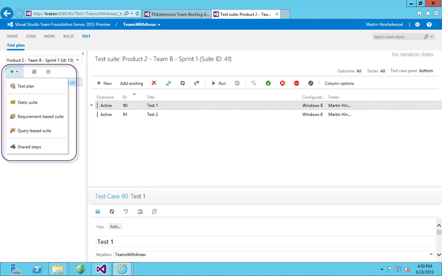Click the save test cases toolbar icon
The width and height of the screenshot is (442, 276).
click(x=169, y=83)
